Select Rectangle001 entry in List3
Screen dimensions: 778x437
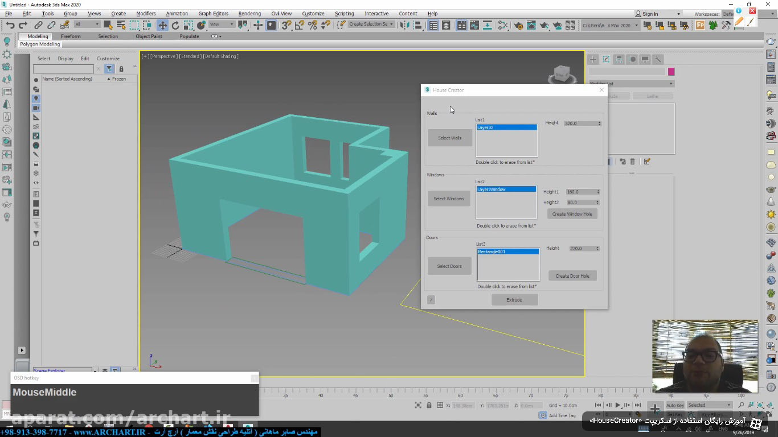click(508, 252)
